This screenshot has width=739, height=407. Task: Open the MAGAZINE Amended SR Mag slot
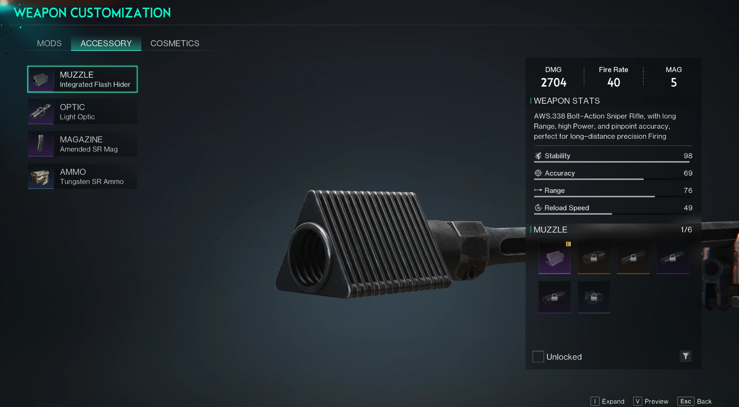click(x=82, y=144)
